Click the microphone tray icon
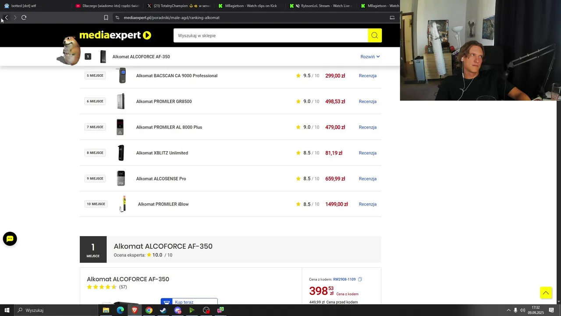The height and width of the screenshot is (316, 561). click(515, 310)
